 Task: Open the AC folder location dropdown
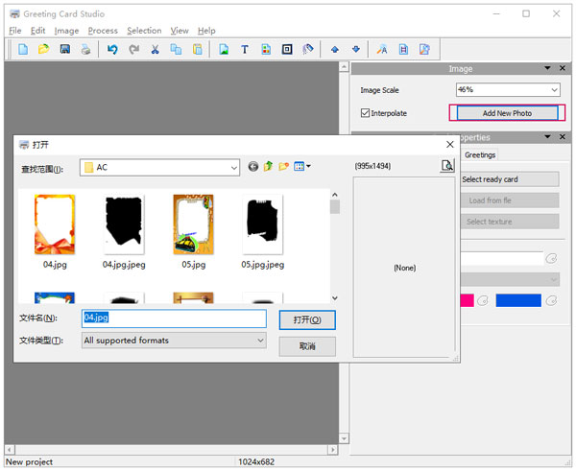pos(233,167)
